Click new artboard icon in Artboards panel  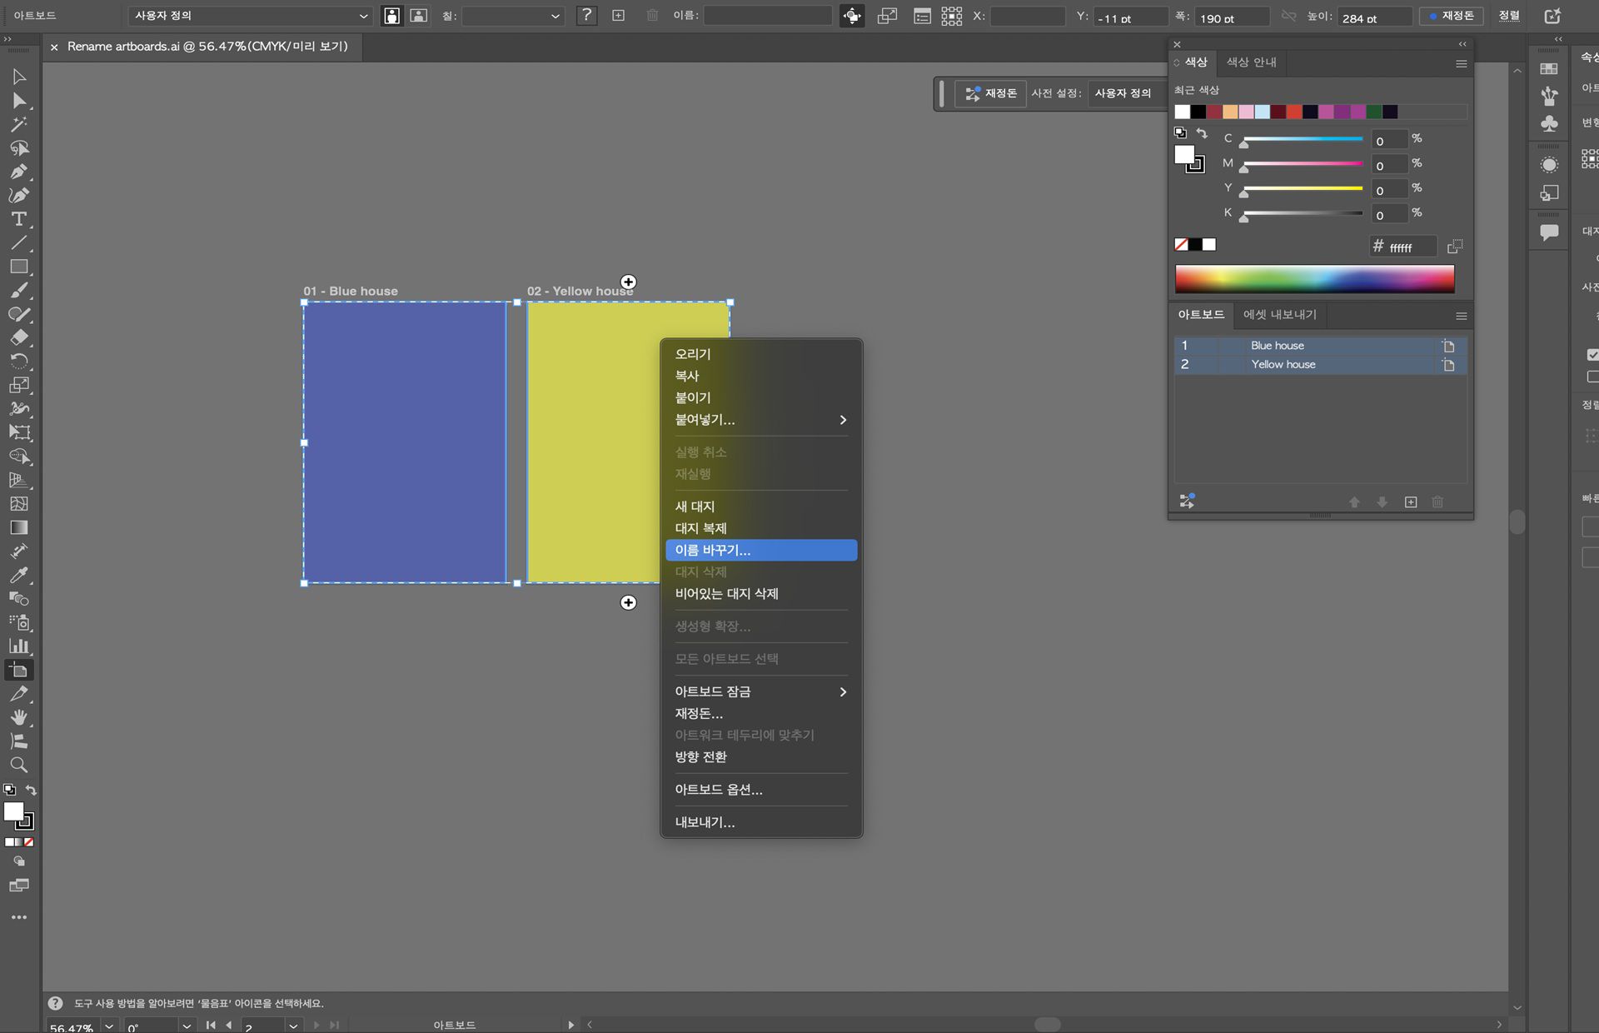pos(1410,502)
